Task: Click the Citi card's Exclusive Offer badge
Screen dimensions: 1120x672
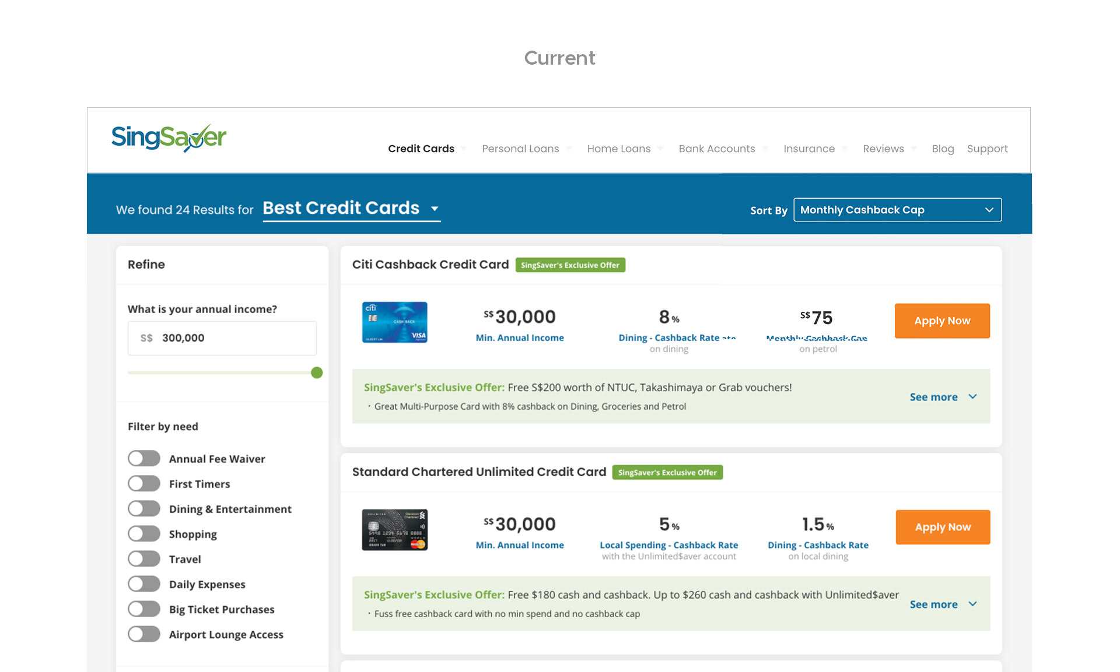Action: click(x=570, y=265)
